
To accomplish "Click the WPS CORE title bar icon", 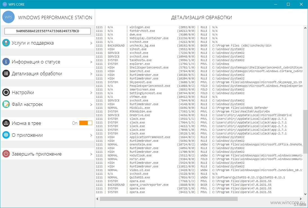I will click(x=5, y=4).
